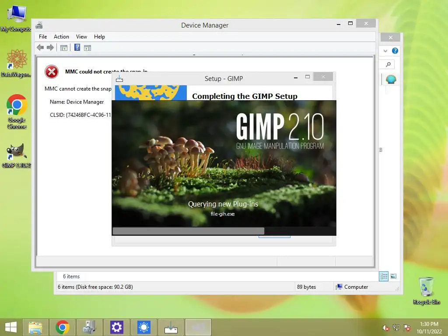Viewport: 448px width, 336px height.
Task: Open purple gear settings taskbar icon
Action: (x=116, y=327)
